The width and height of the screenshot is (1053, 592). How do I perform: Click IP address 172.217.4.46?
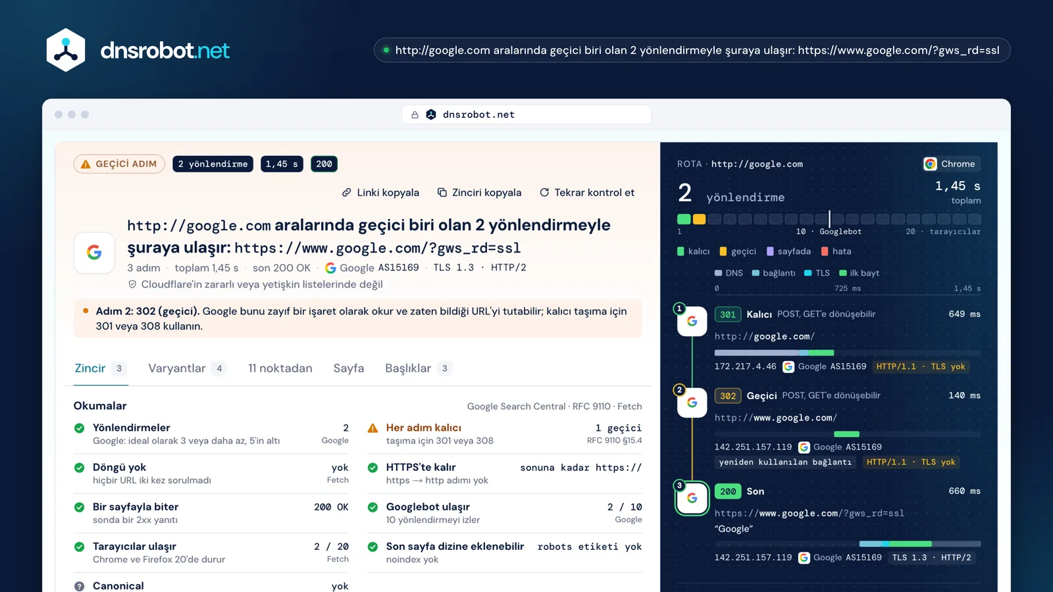745,366
